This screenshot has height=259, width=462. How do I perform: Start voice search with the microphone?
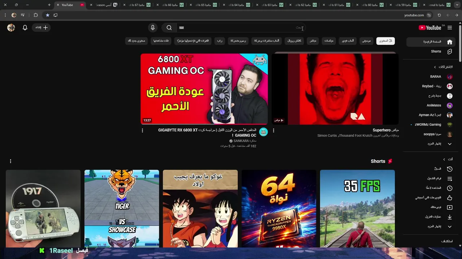click(x=153, y=28)
